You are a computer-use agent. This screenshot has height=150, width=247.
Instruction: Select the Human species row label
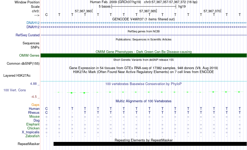[34, 109]
